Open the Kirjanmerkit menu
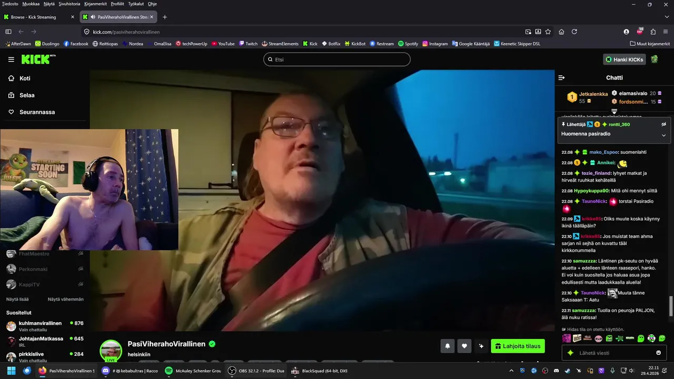Viewport: 674px width, 379px height. (96, 4)
